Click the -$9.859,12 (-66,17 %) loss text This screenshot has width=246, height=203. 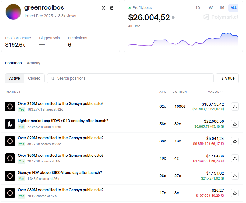point(208,144)
